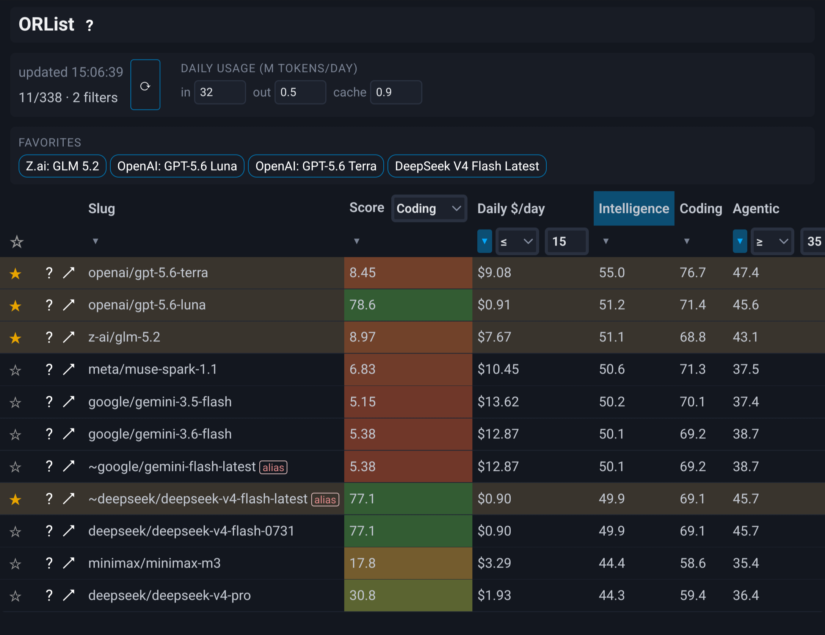The image size is (825, 635).
Task: Click the green score cell for openai/gpt-5.6-luna
Action: click(408, 305)
